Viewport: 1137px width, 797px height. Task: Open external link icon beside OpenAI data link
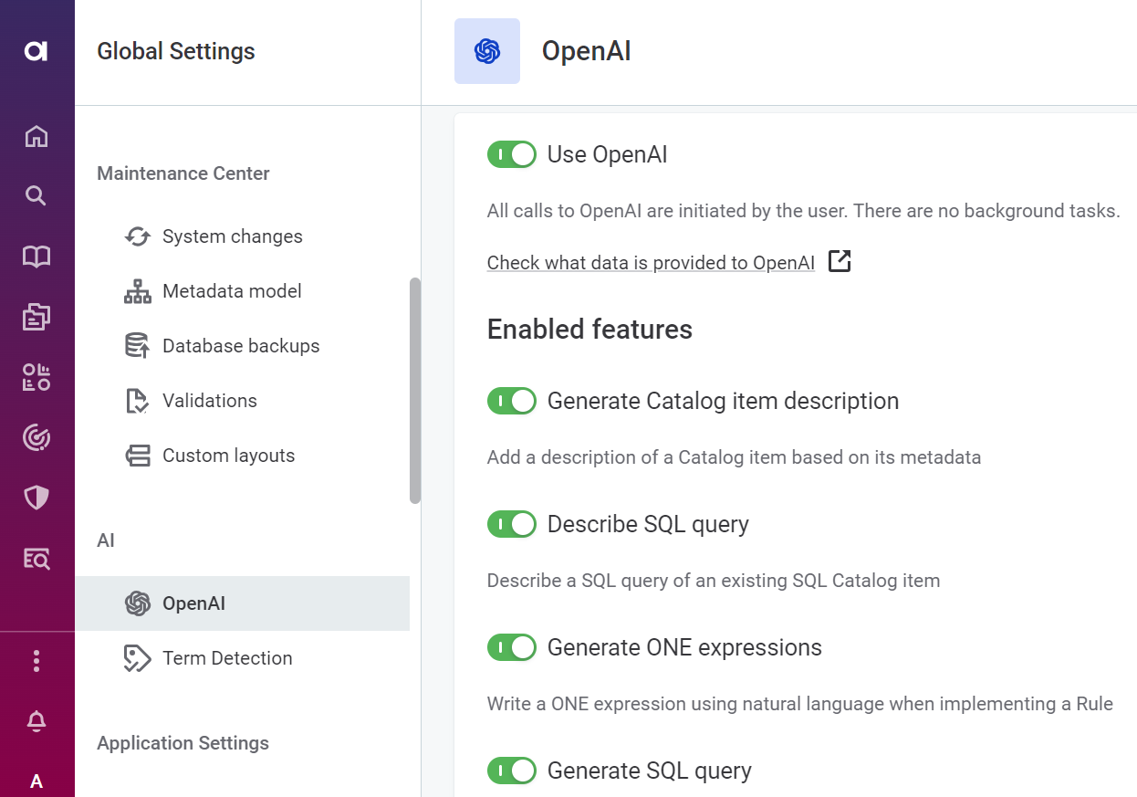pos(840,262)
